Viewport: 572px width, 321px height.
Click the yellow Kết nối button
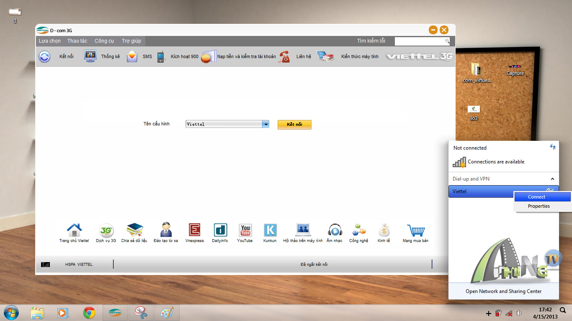pyautogui.click(x=294, y=125)
